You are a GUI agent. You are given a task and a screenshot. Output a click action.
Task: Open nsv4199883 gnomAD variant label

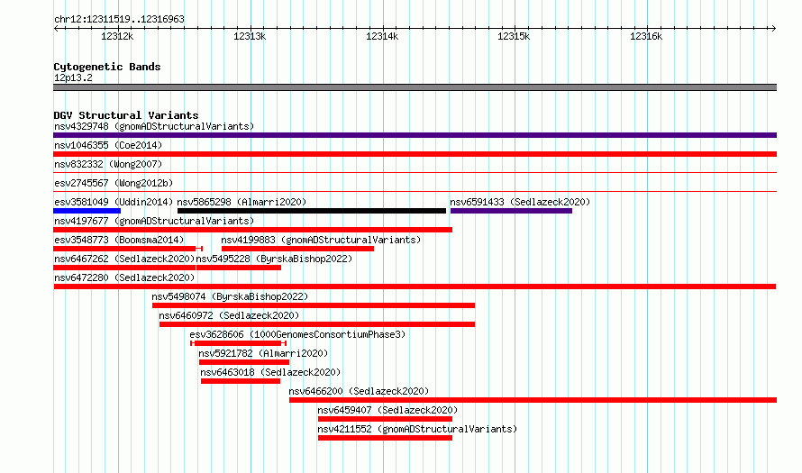coord(321,240)
